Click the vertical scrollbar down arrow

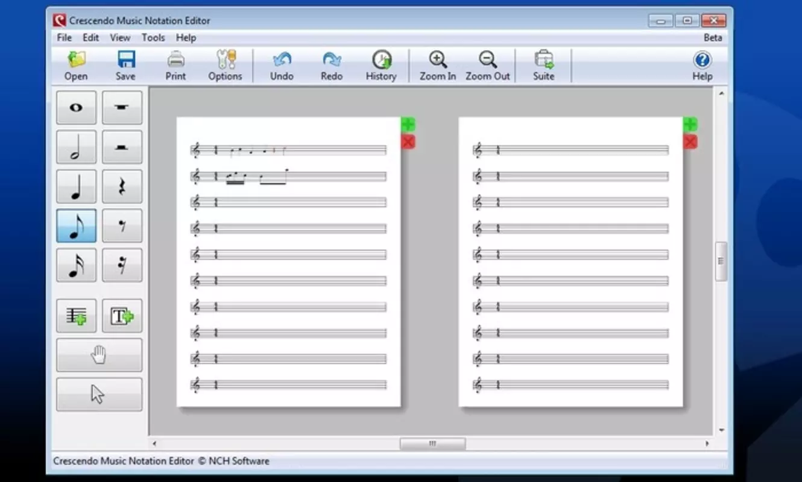pos(721,431)
